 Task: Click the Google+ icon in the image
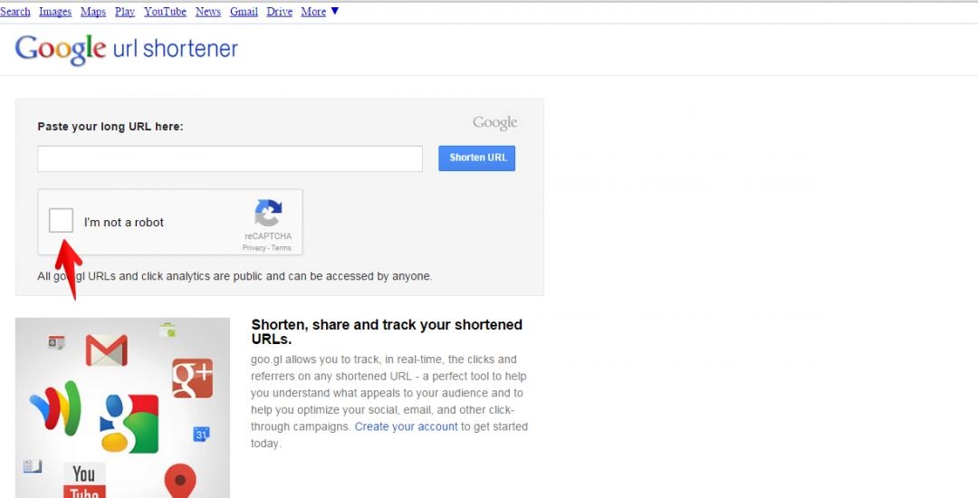[x=193, y=378]
